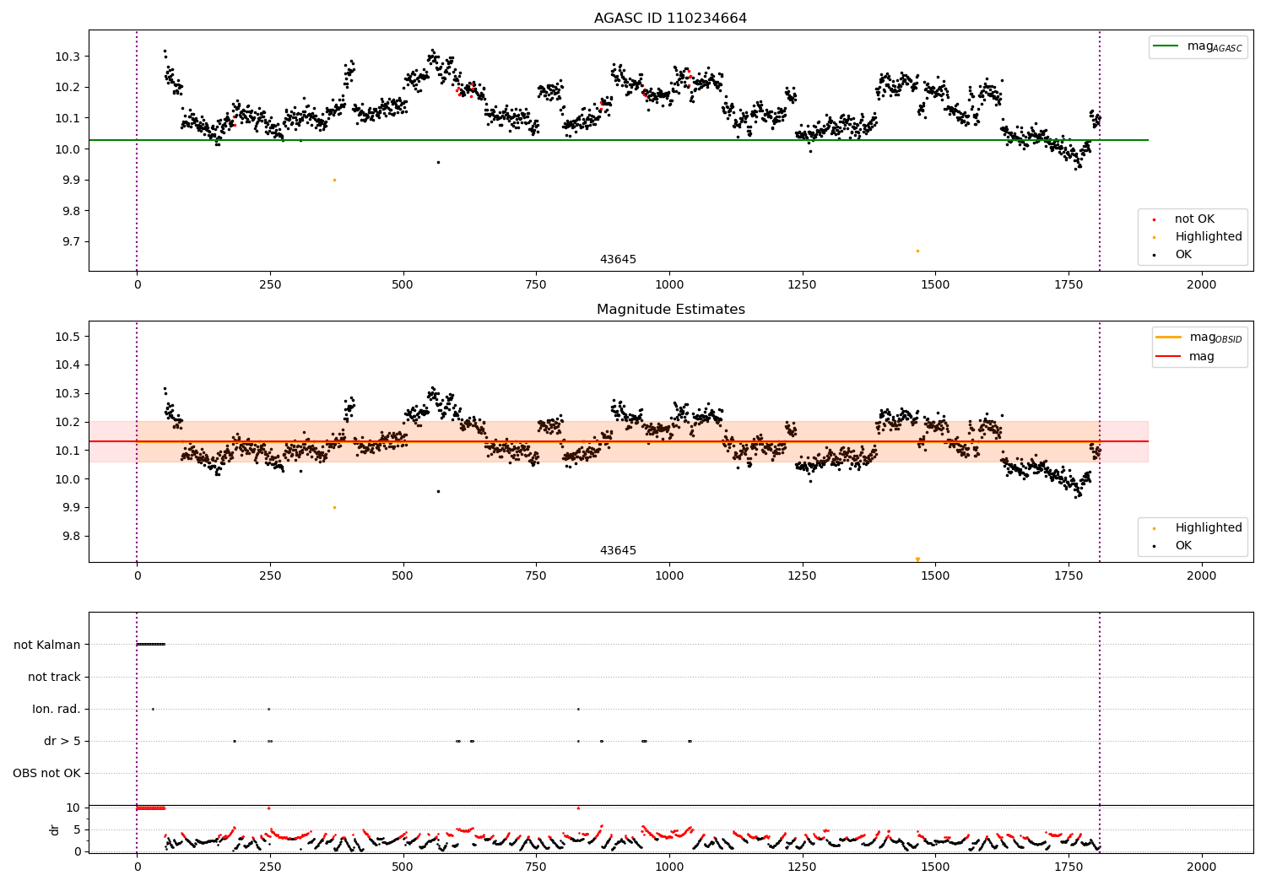1266x886 pixels.
Task: Click the 'dr > 5' row label
Action: click(62, 742)
